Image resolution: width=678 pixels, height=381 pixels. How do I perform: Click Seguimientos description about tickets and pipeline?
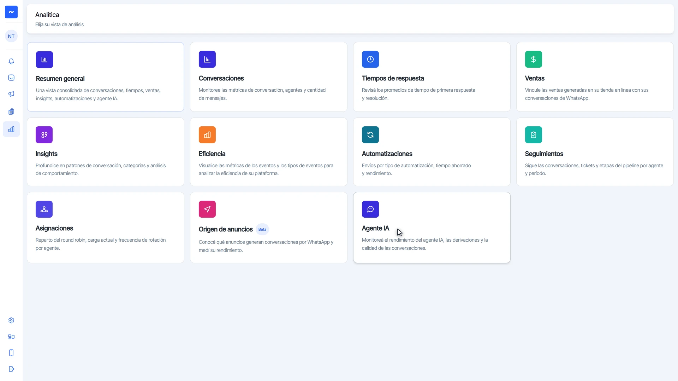tap(594, 169)
